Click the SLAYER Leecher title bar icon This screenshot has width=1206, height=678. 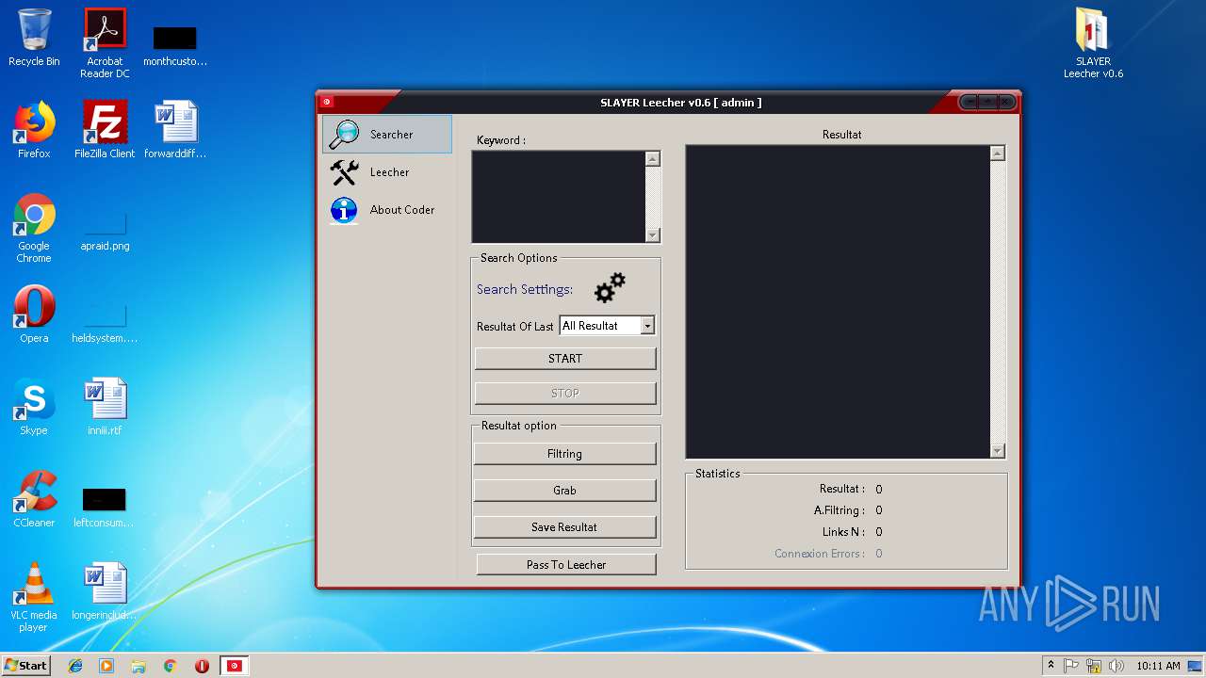[327, 102]
